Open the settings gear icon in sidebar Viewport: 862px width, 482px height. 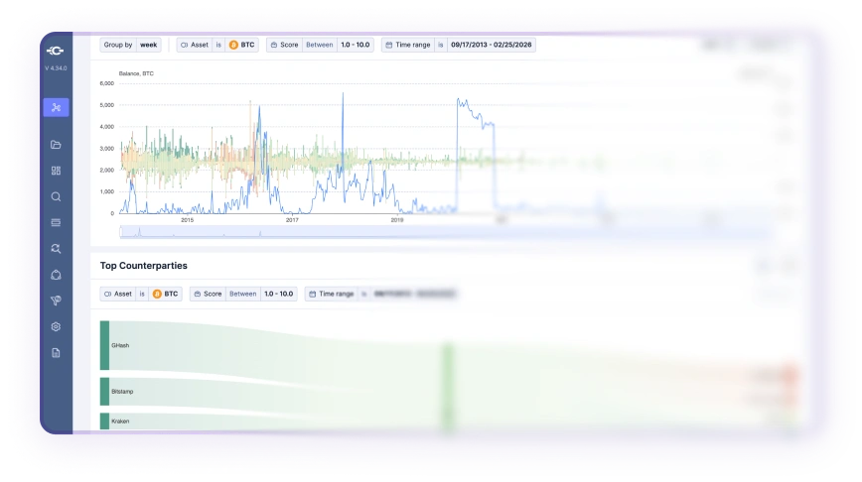click(56, 326)
